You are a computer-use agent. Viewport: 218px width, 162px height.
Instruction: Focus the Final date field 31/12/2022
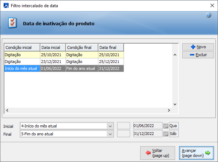(148, 134)
